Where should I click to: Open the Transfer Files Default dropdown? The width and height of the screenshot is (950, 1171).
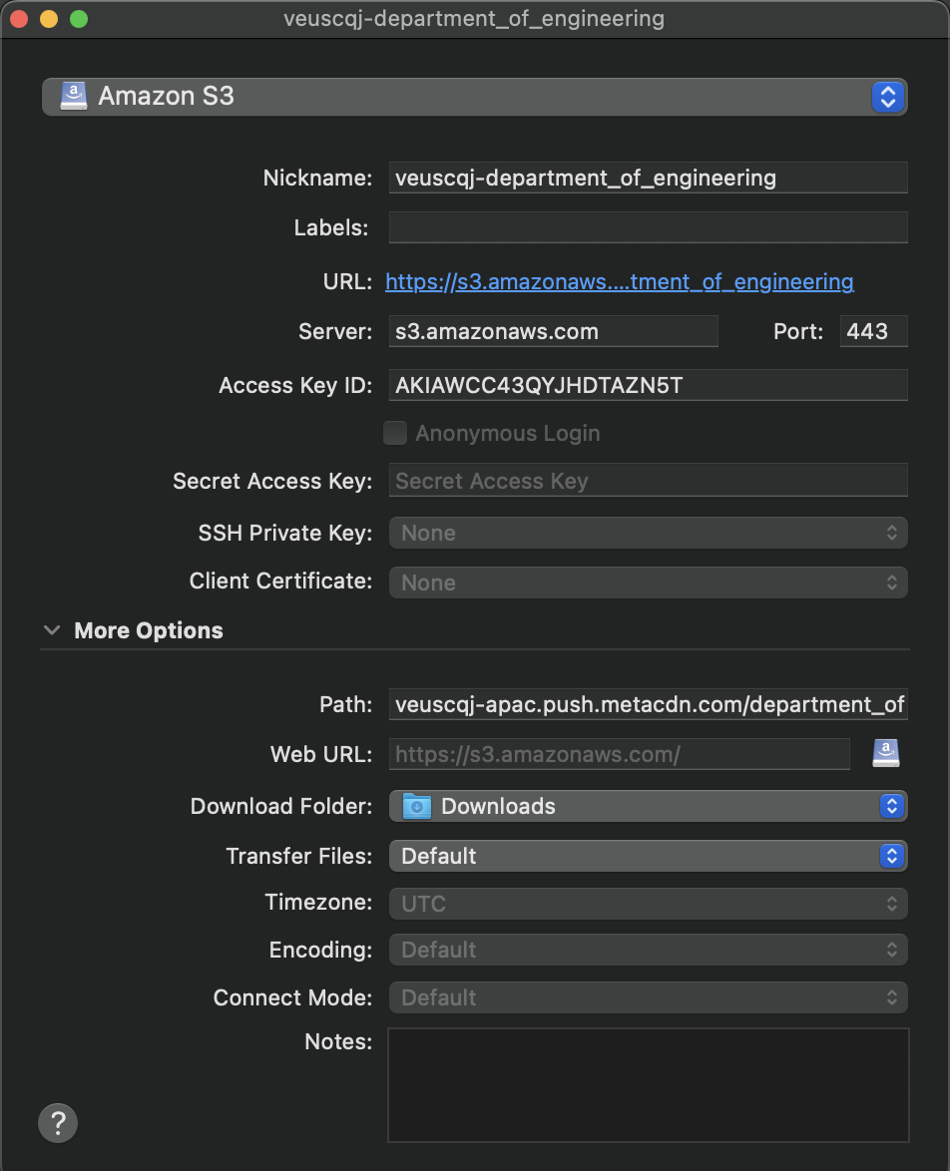[x=648, y=856]
